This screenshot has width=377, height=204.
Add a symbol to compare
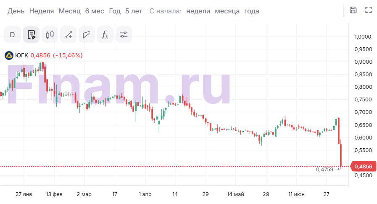(x=68, y=35)
